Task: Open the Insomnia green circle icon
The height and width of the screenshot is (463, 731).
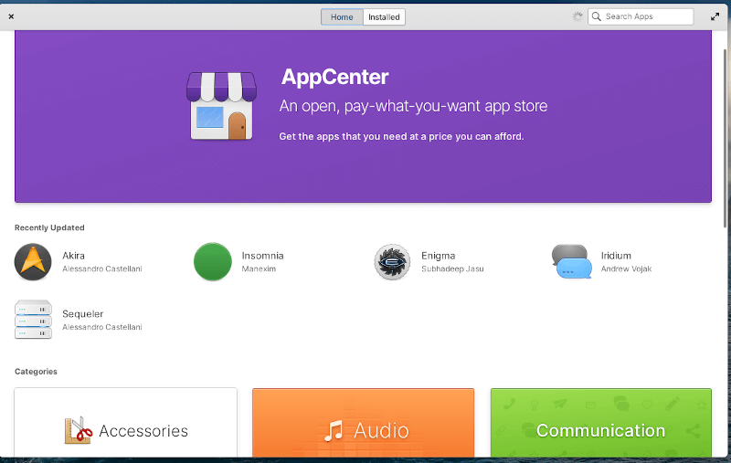Action: pos(213,262)
